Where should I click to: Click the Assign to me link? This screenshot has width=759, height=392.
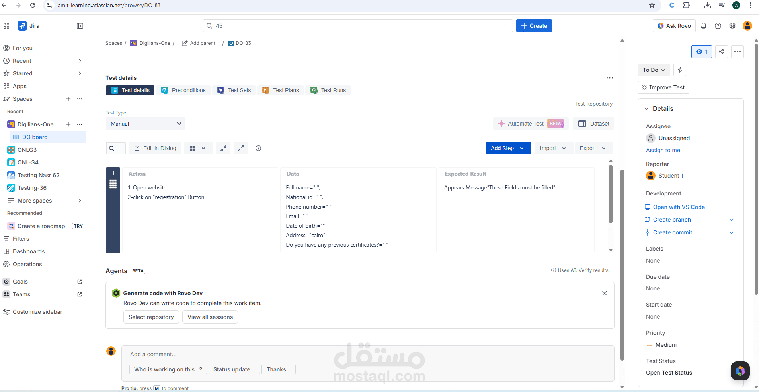(663, 150)
